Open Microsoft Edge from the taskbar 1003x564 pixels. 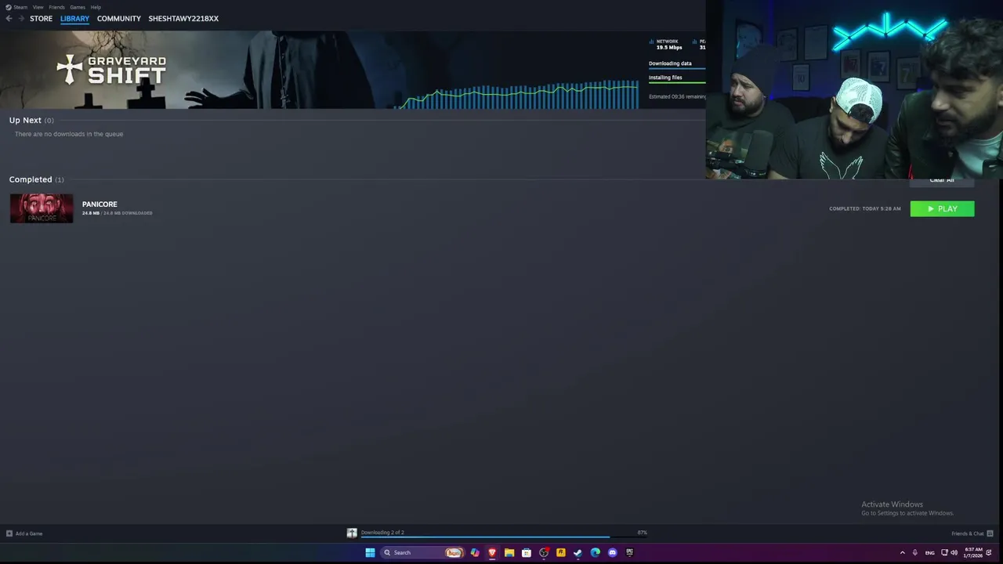point(596,552)
